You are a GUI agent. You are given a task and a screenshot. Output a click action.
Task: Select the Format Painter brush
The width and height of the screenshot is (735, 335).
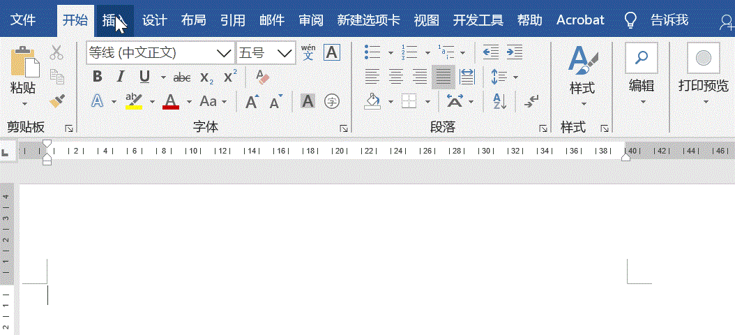[56, 101]
